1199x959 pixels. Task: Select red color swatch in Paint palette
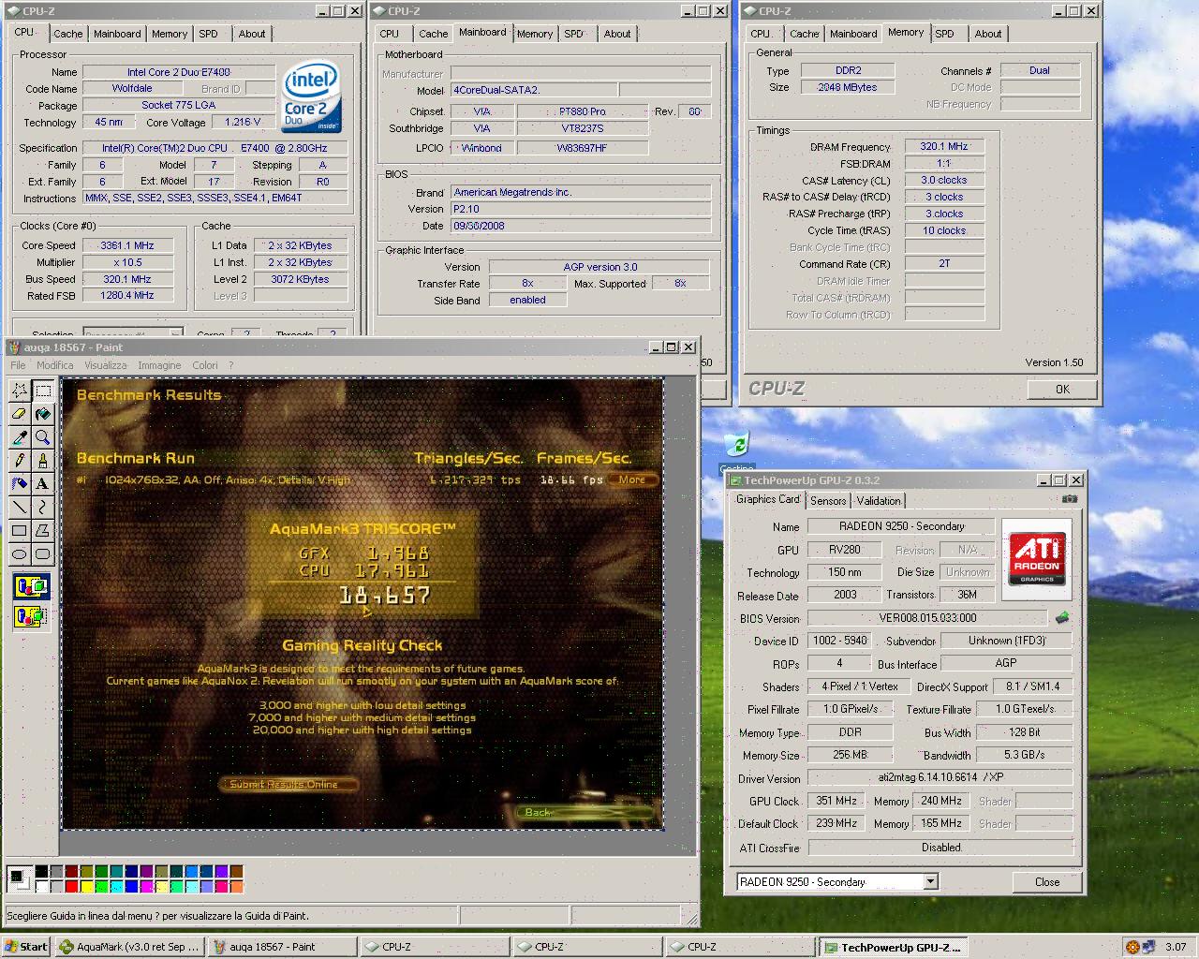[71, 886]
